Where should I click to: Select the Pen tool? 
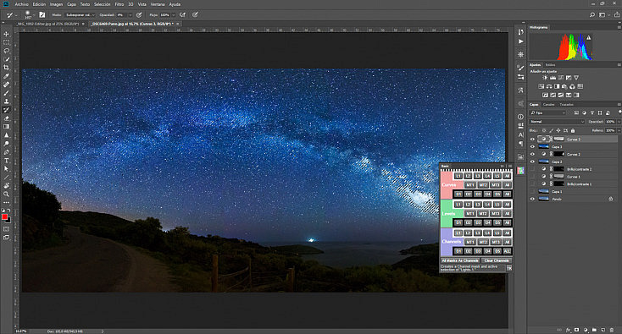click(6, 152)
